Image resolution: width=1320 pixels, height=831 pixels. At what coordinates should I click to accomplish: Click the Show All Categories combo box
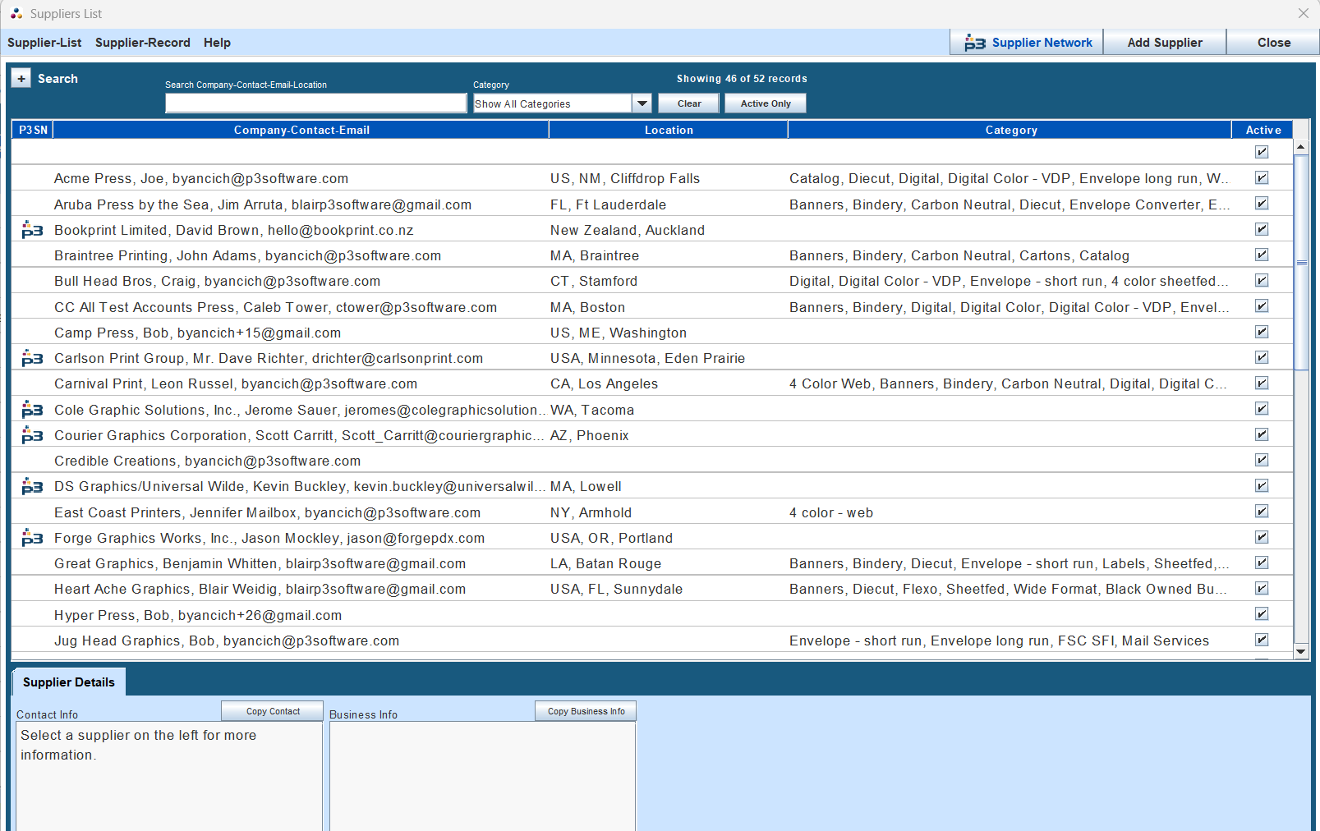pos(550,103)
